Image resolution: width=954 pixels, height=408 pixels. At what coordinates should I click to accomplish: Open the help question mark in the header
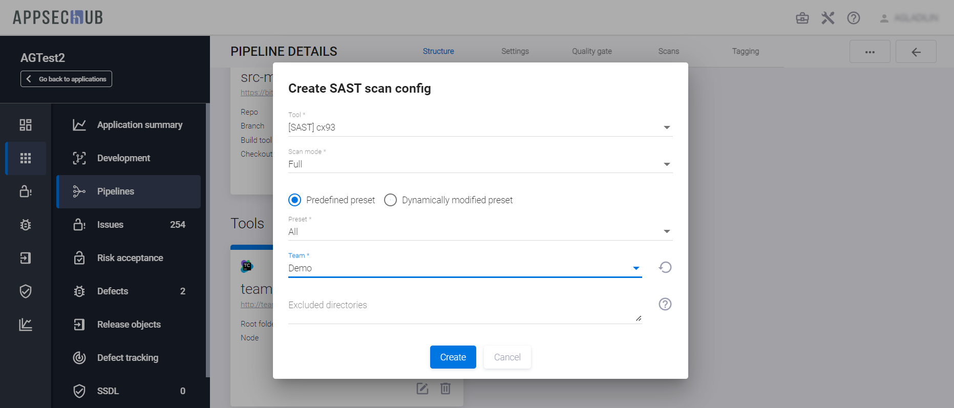pyautogui.click(x=853, y=18)
